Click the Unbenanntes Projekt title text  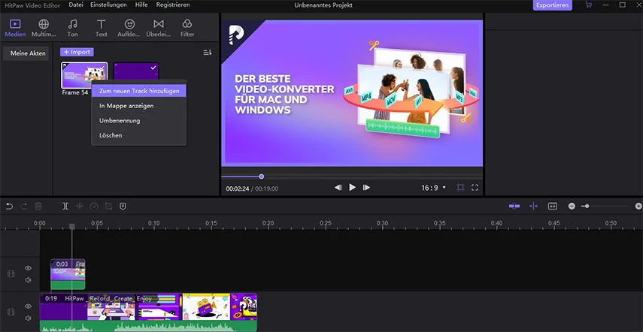click(x=323, y=5)
